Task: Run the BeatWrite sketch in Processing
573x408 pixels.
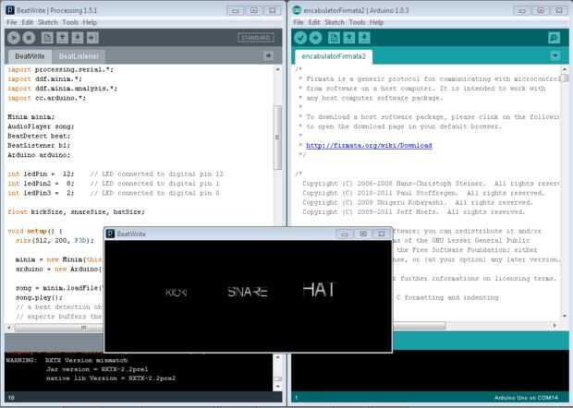Action: 14,38
